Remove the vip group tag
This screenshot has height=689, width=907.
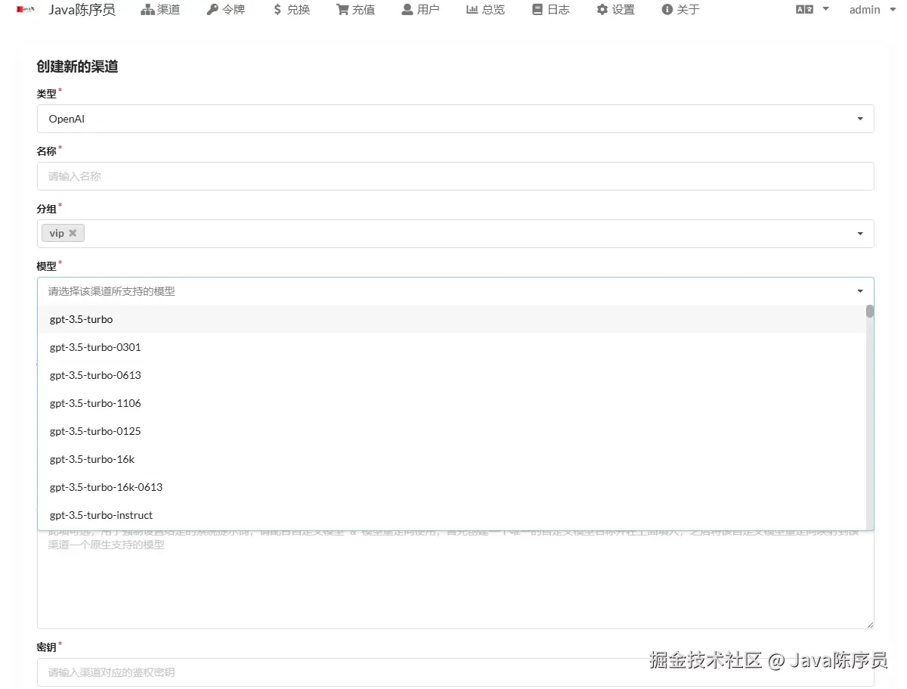[x=73, y=233]
